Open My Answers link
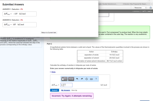Viewport: 153px width, 101px height. click(66, 90)
